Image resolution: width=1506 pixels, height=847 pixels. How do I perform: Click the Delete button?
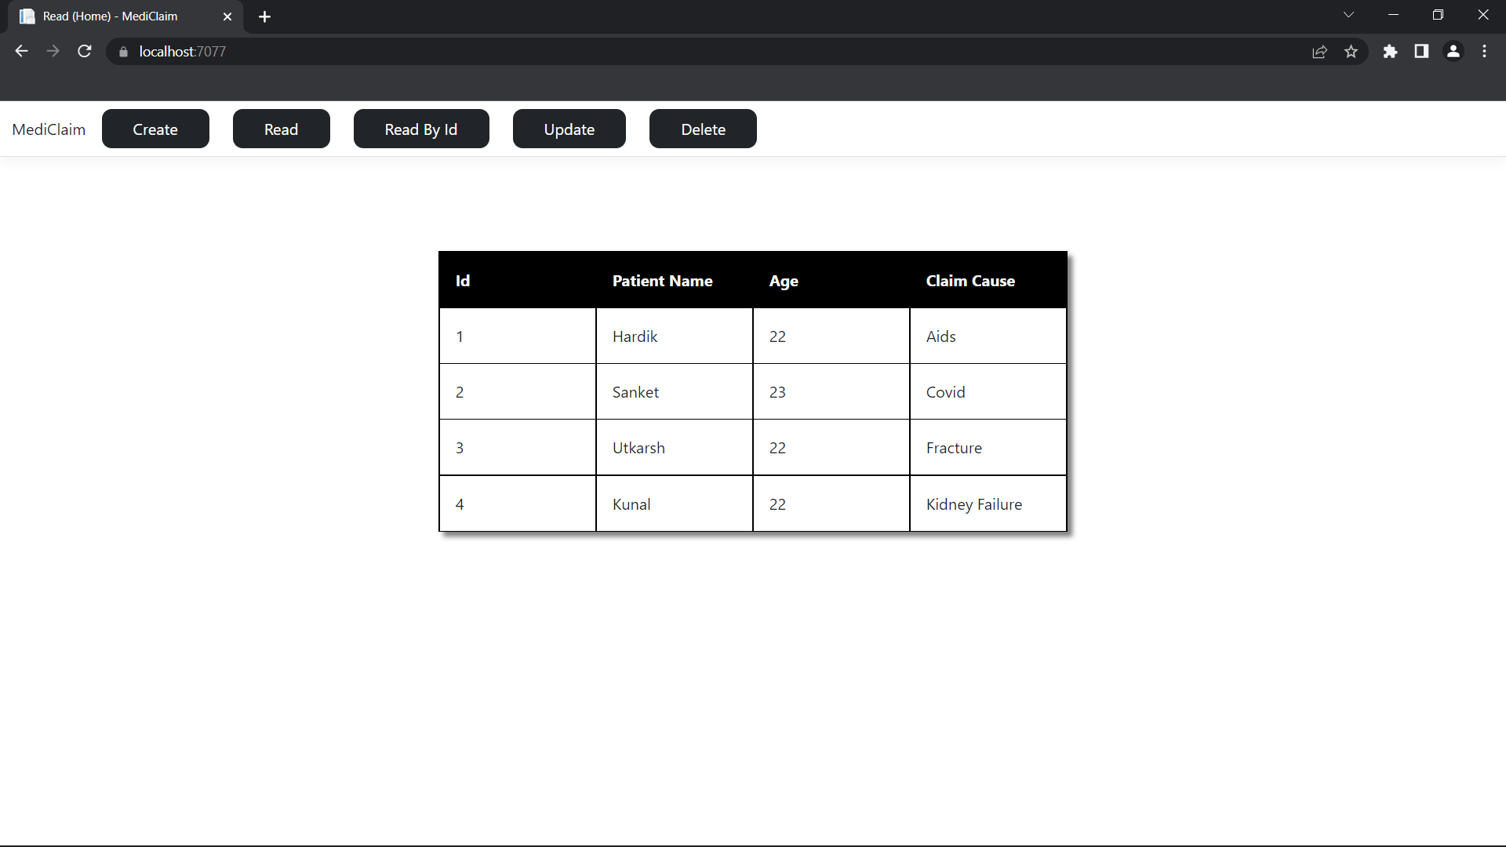[703, 129]
